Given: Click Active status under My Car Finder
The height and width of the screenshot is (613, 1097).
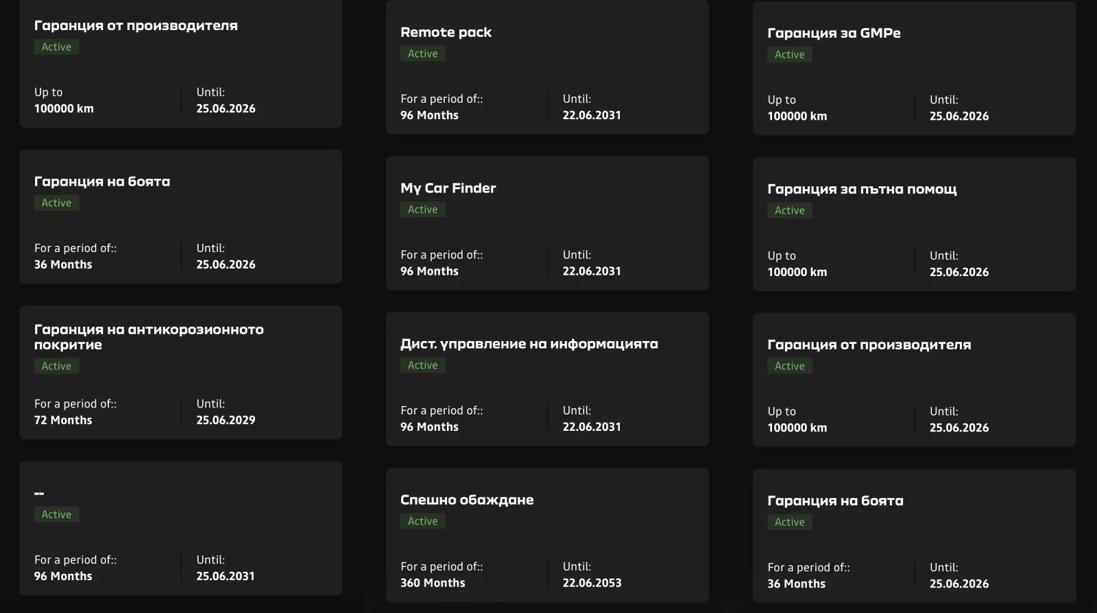Looking at the screenshot, I should pyautogui.click(x=422, y=210).
